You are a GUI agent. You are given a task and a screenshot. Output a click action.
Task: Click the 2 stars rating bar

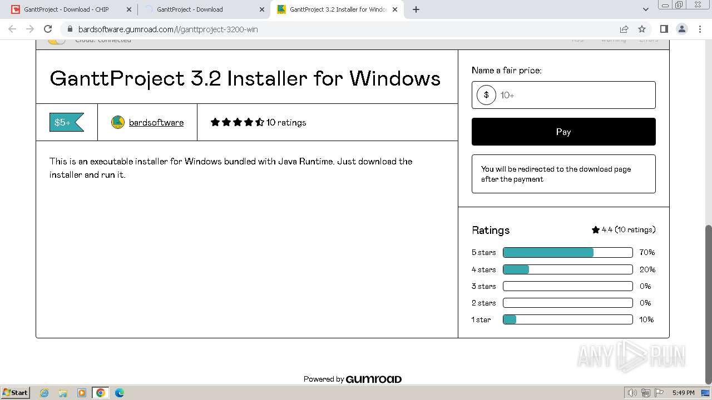(568, 303)
